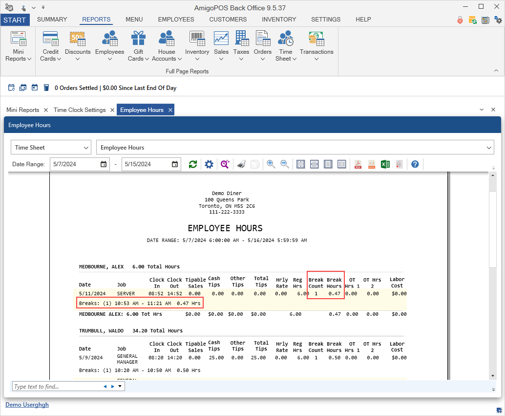Click the Demo Userghgh link
This screenshot has width=505, height=416.
[27, 405]
